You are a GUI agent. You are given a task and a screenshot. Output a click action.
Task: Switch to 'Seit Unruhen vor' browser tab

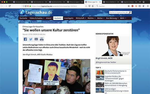39,2
